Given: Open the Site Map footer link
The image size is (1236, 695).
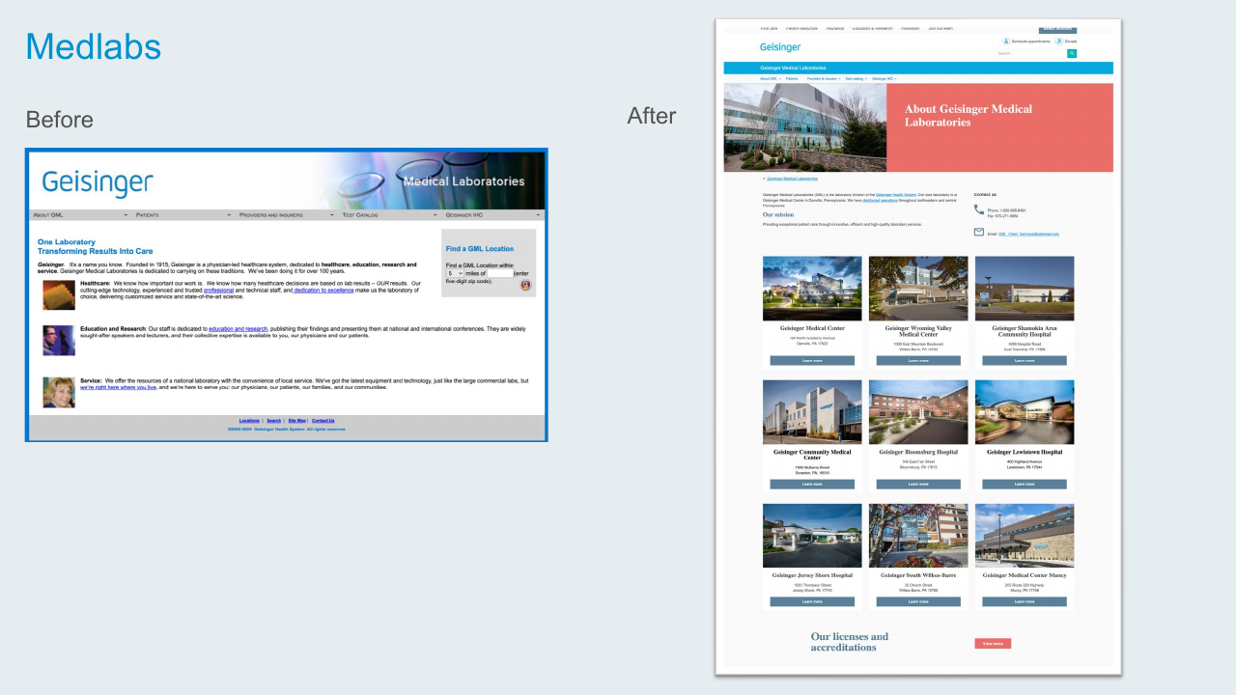Looking at the screenshot, I should coord(296,421).
